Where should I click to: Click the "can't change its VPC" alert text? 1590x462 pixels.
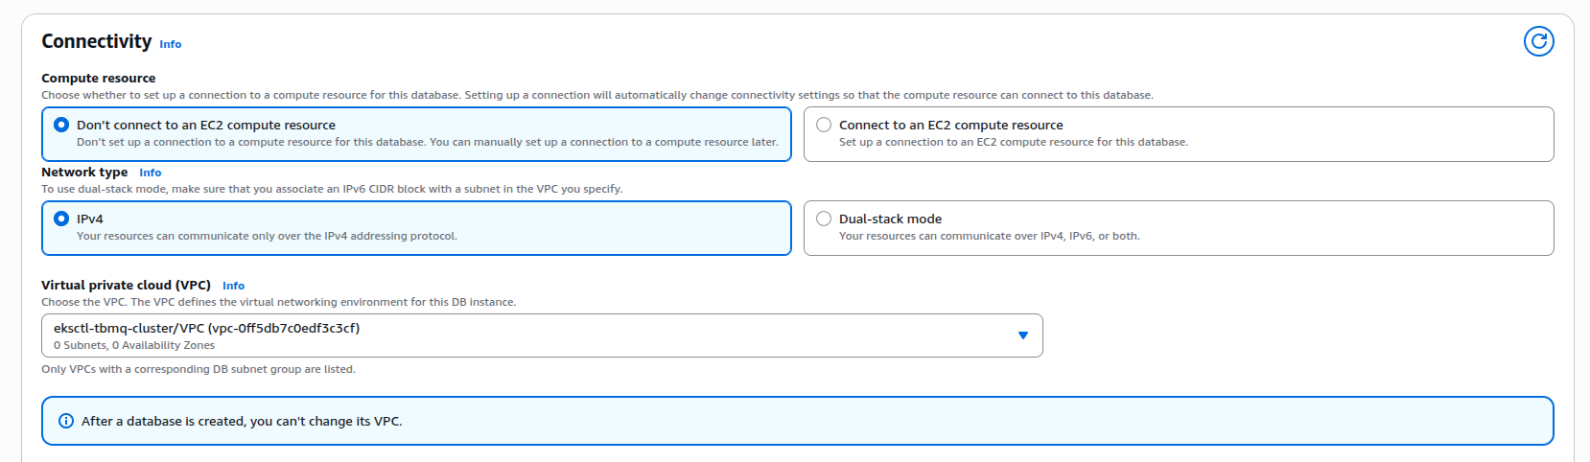pyautogui.click(x=242, y=421)
